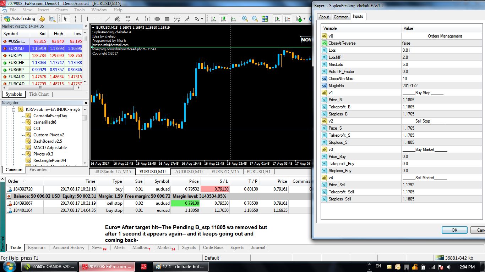
Task: Select the Andrews Pitchfork tool
Action: click(187, 19)
